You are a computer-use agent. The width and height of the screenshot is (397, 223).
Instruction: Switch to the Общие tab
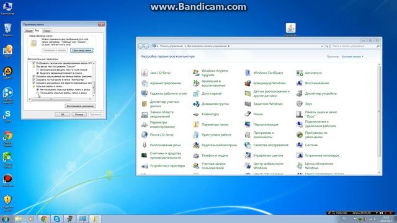tap(29, 31)
